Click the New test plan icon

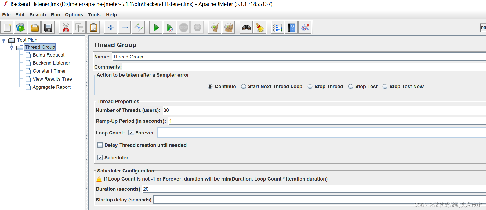[7, 27]
